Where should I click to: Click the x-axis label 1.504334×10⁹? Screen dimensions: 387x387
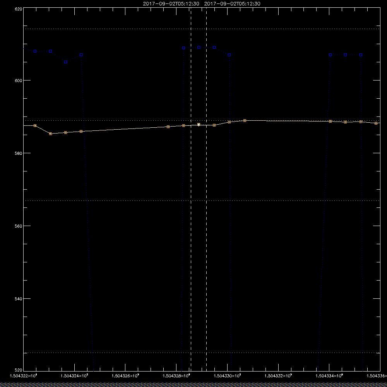tap(329, 376)
